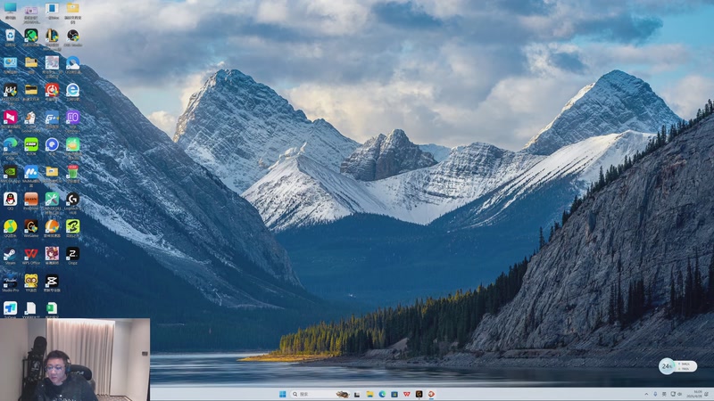Click the taskbar search box
Viewport: 714px width, 401px height.
tap(320, 394)
